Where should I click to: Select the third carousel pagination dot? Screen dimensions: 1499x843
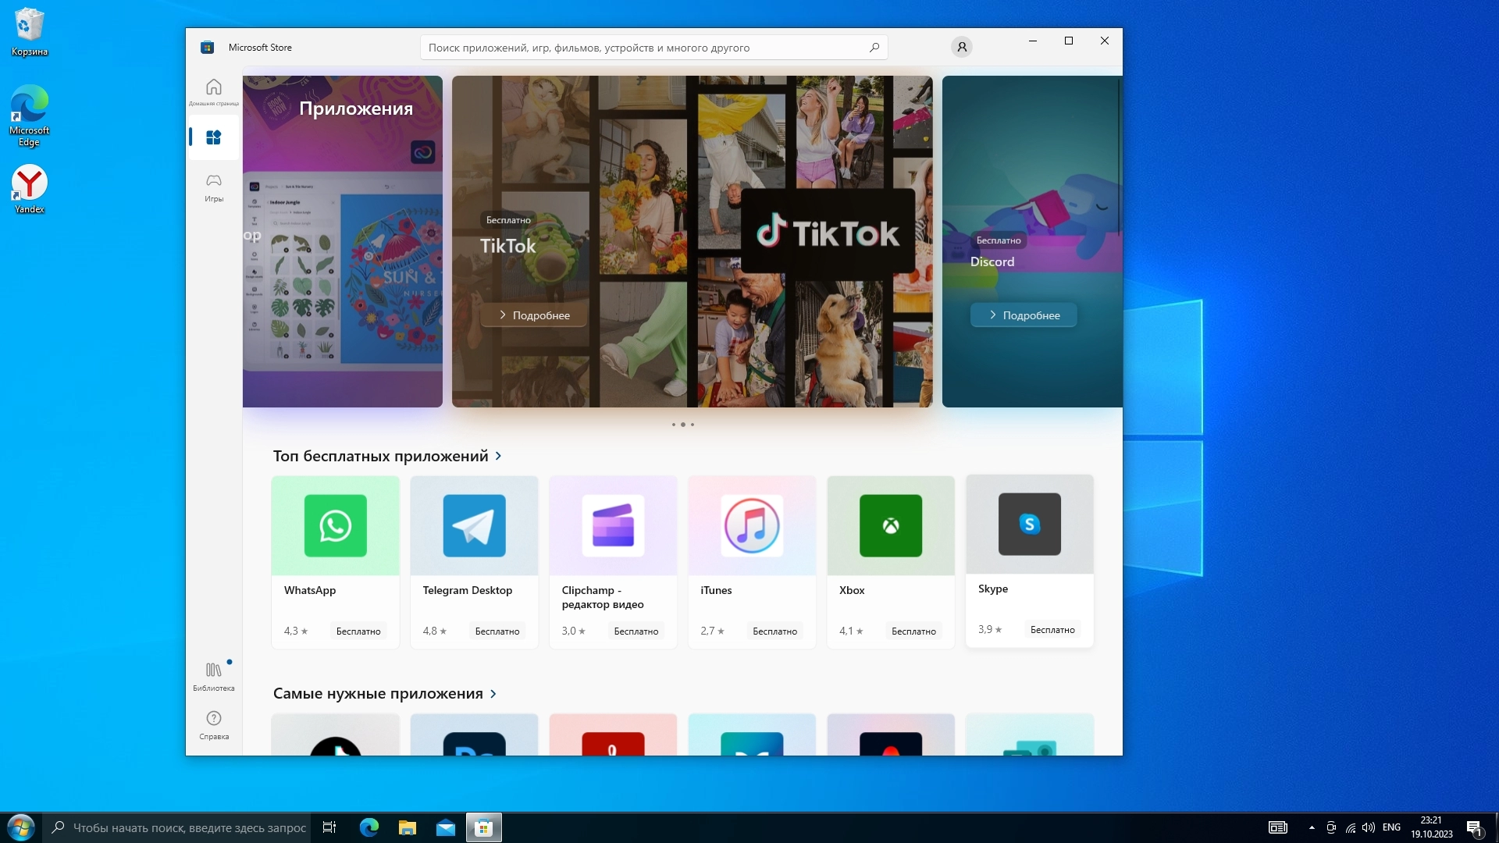point(693,425)
